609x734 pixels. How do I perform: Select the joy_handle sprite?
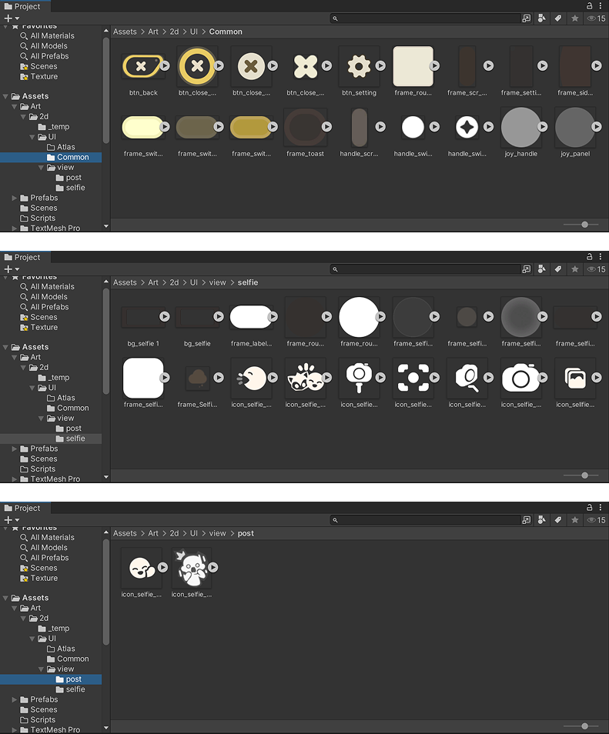pyautogui.click(x=521, y=127)
